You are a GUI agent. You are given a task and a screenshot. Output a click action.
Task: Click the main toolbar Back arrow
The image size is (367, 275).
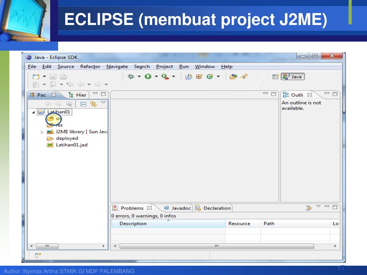coord(81,85)
